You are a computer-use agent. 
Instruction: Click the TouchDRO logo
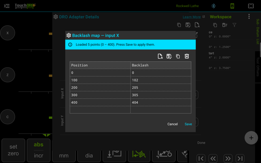click(25, 6)
